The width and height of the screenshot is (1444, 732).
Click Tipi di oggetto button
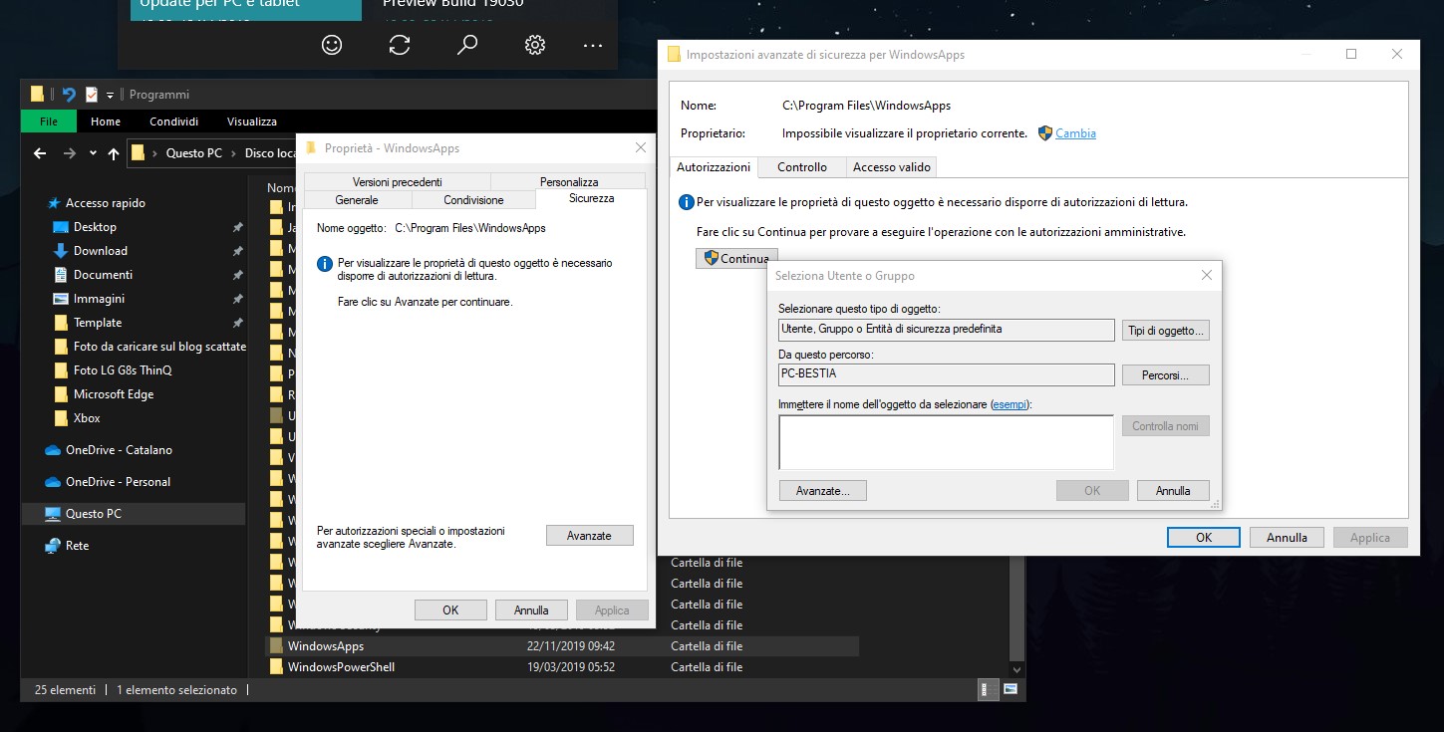click(1166, 330)
